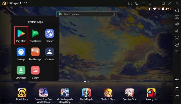The image size is (181, 104).
Task: Open the Downloads app
Action: [21, 70]
